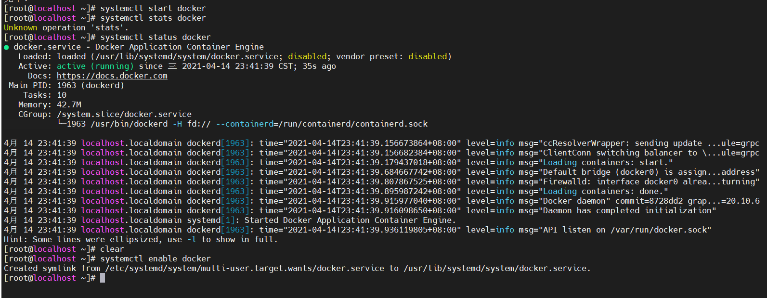
Task: Click the 'active (running)' status text
Action: [95, 66]
